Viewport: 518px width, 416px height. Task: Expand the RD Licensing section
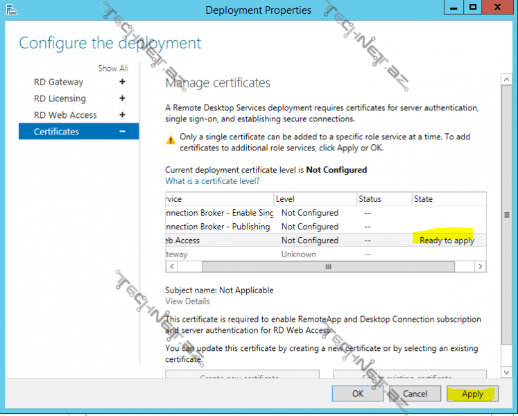point(122,98)
